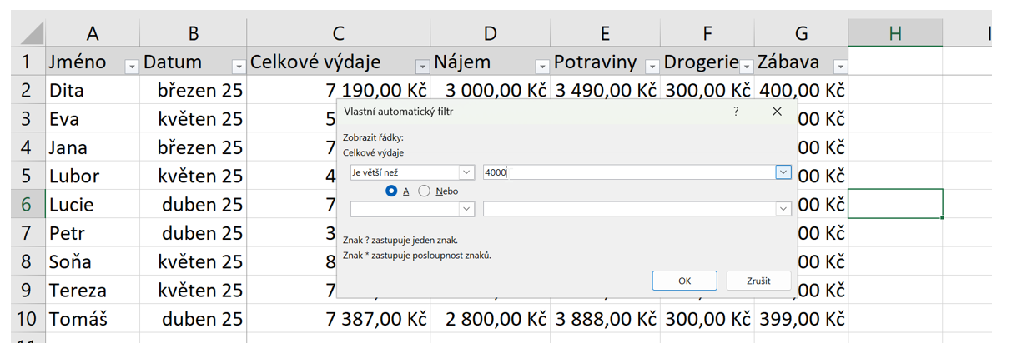
Task: Open the Jméno column filter arrow
Action: click(131, 67)
